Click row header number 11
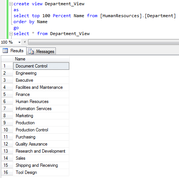Screen dimensions: 179x178 pos(7,137)
